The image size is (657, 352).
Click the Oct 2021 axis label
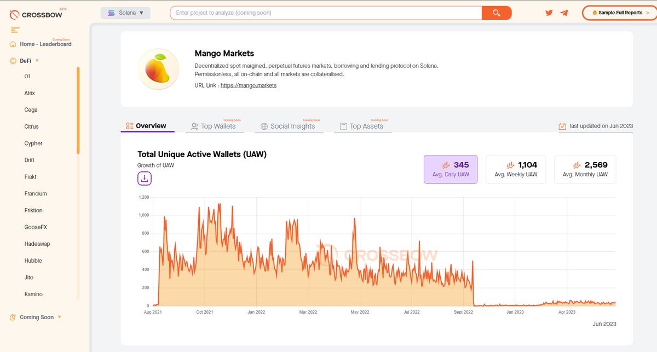click(204, 312)
